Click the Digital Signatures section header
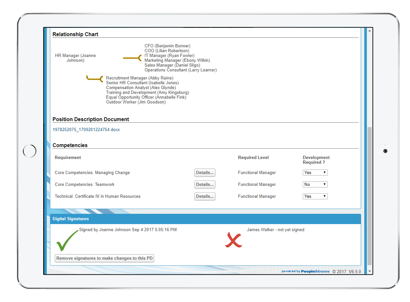Viewport: 410px width, 302px height. click(x=70, y=218)
